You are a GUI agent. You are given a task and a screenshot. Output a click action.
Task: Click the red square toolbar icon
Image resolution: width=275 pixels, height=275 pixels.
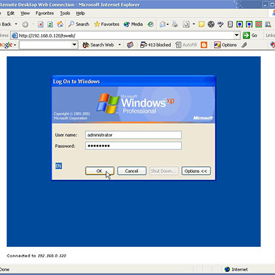pos(259,24)
